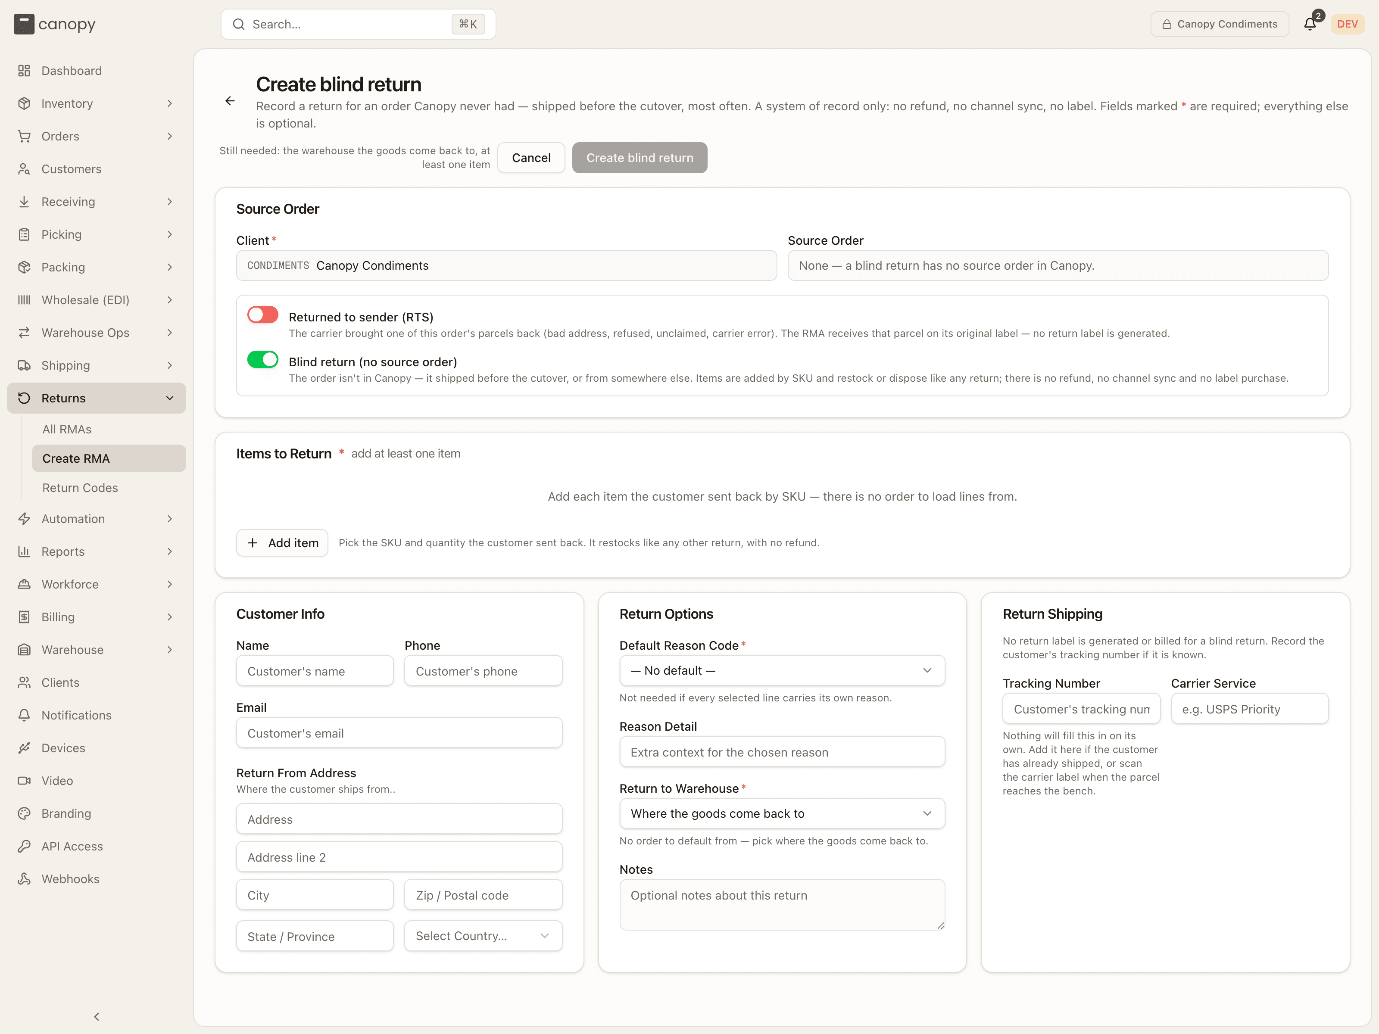Expand the Billing submenu chevron

(169, 617)
